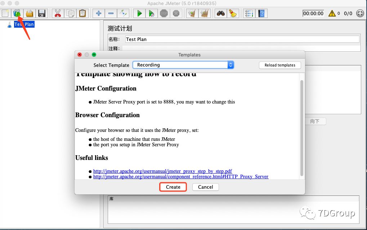Open the Templates icon in toolbar
The width and height of the screenshot is (367, 230).
[x=17, y=13]
